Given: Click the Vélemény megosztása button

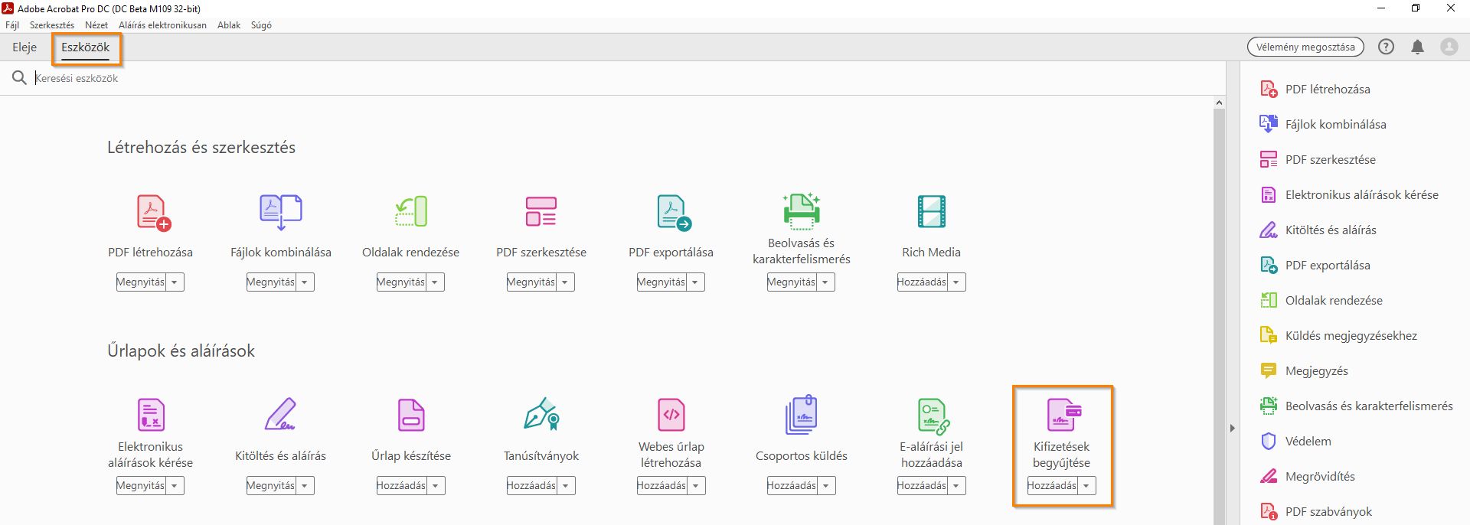Looking at the screenshot, I should coord(1305,47).
